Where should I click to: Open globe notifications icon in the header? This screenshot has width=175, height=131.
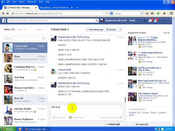(x=156, y=21)
